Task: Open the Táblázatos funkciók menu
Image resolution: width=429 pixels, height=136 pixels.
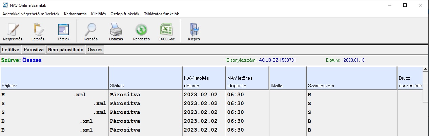Action: coord(161,14)
